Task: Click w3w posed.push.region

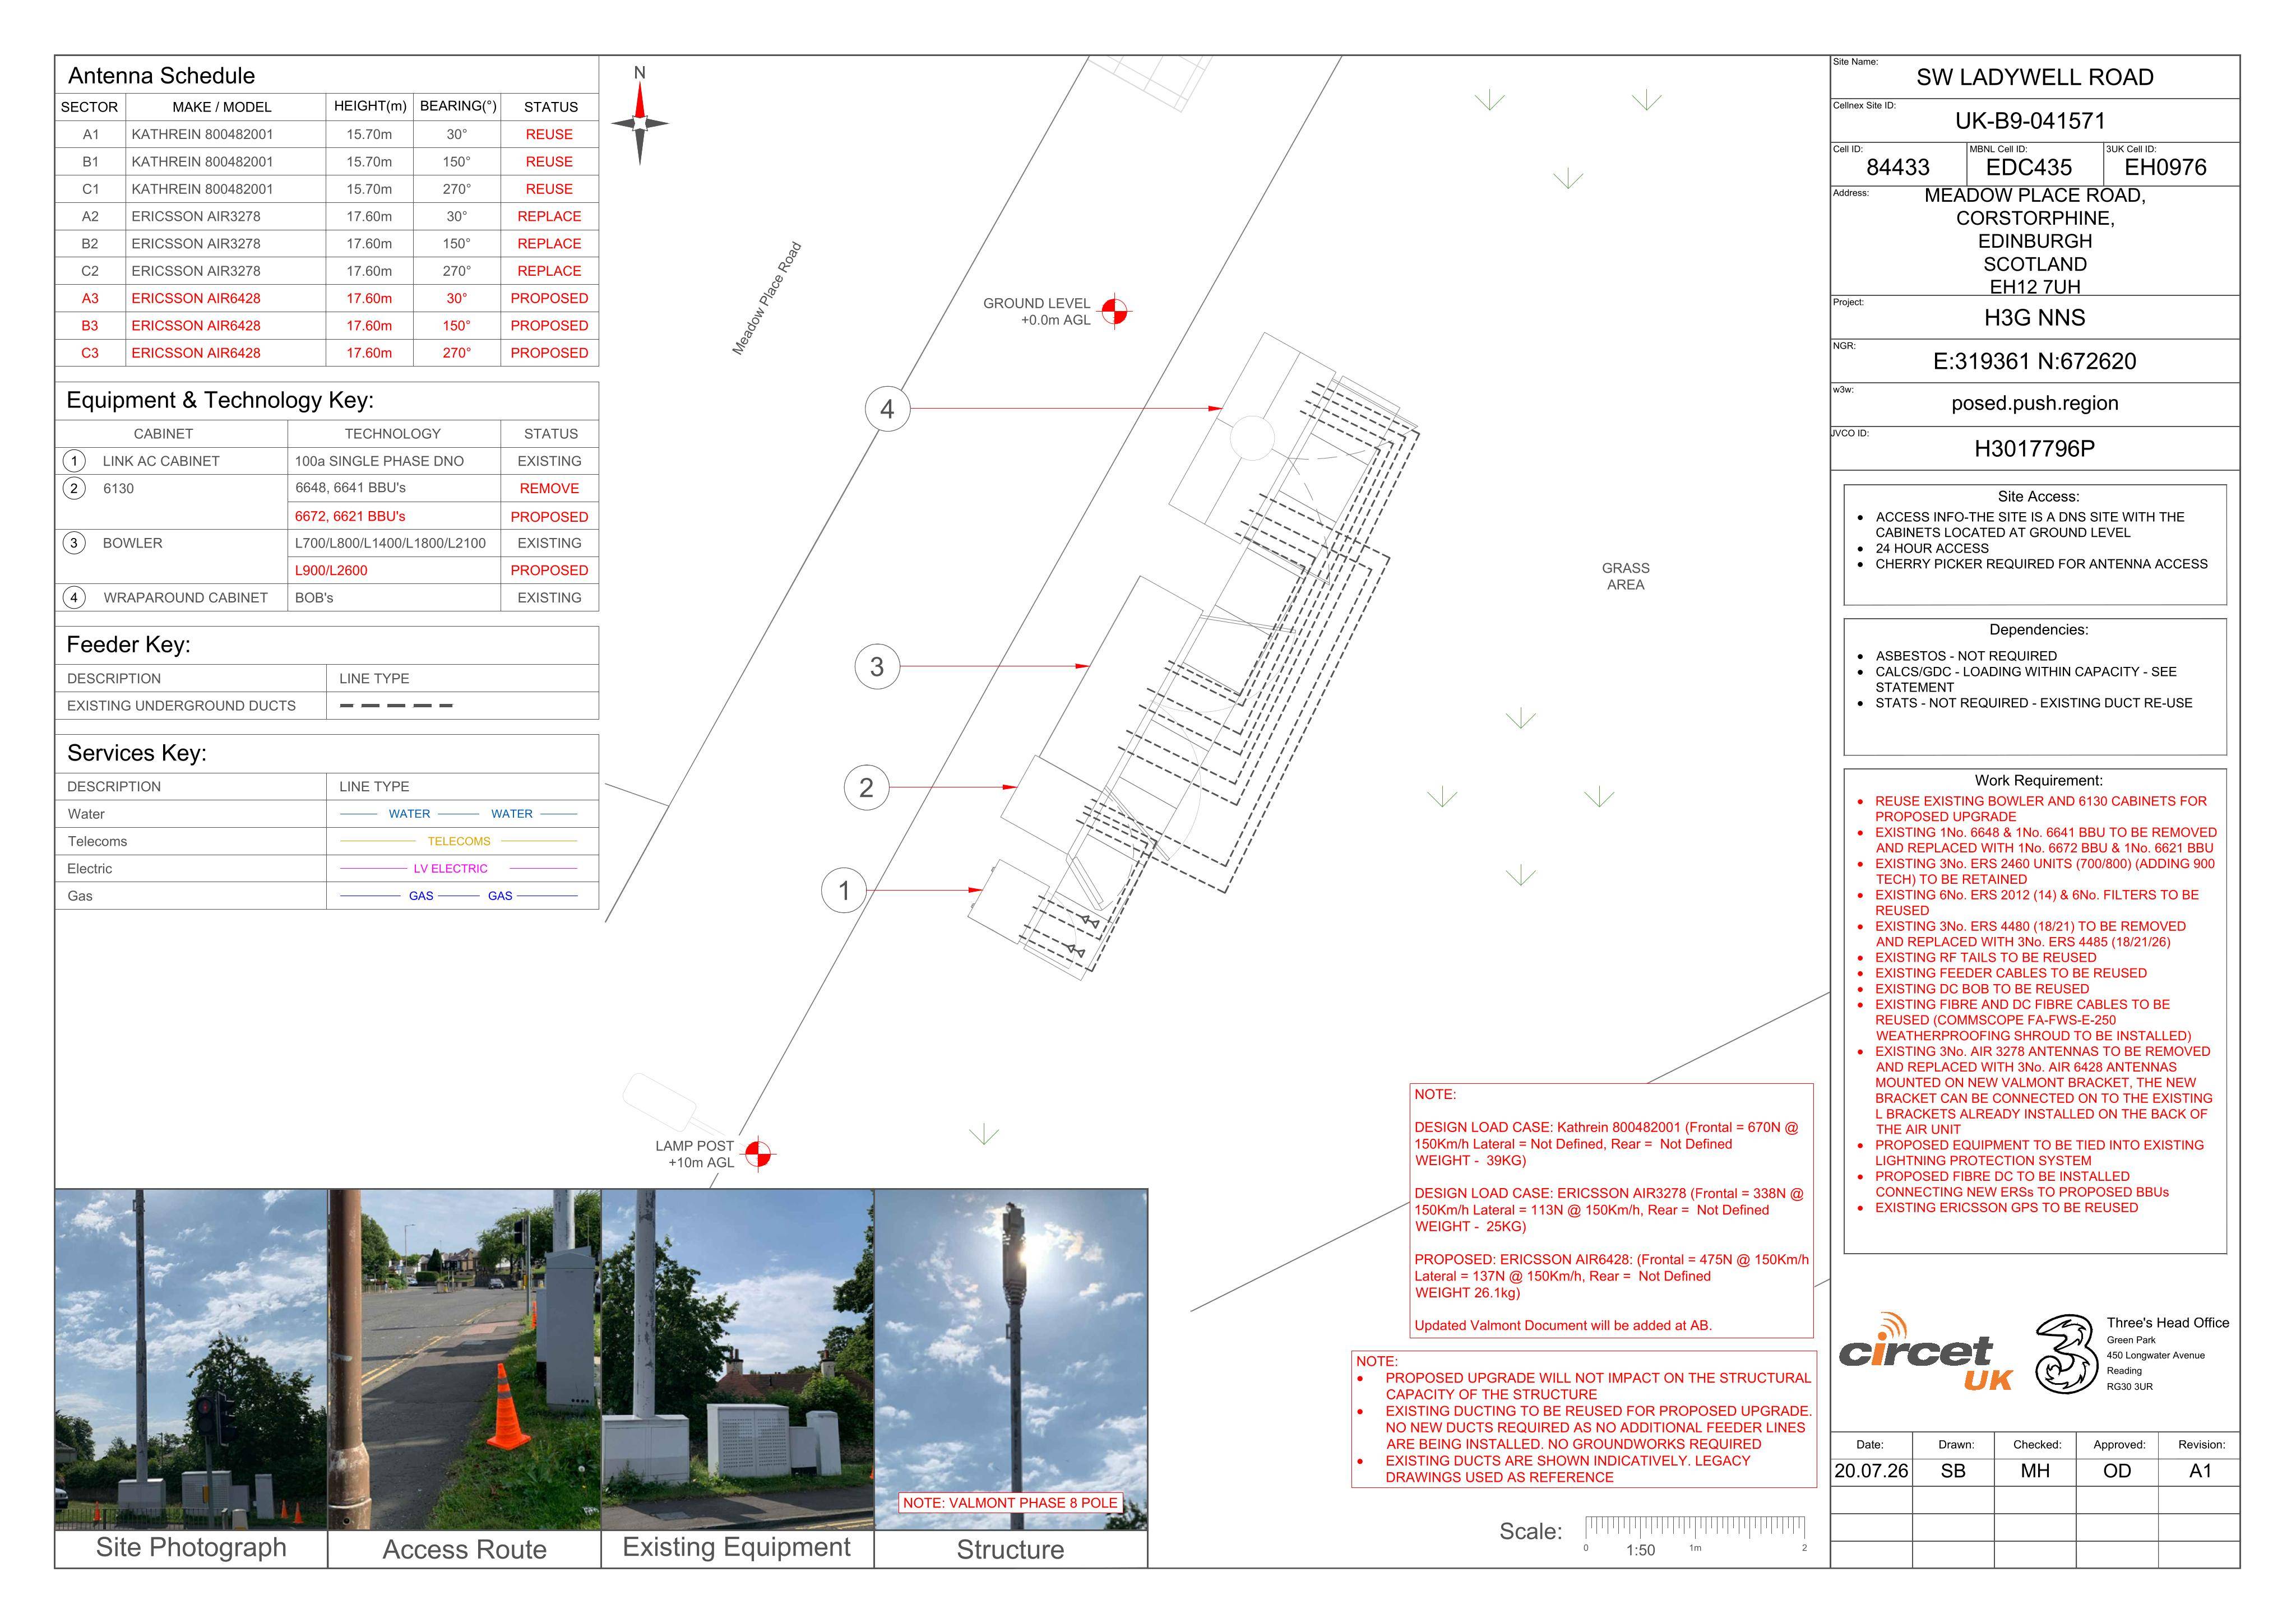Action: [2034, 404]
